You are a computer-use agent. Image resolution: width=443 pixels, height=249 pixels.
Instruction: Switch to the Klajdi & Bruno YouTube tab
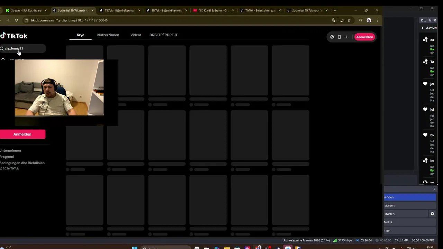pyautogui.click(x=214, y=10)
